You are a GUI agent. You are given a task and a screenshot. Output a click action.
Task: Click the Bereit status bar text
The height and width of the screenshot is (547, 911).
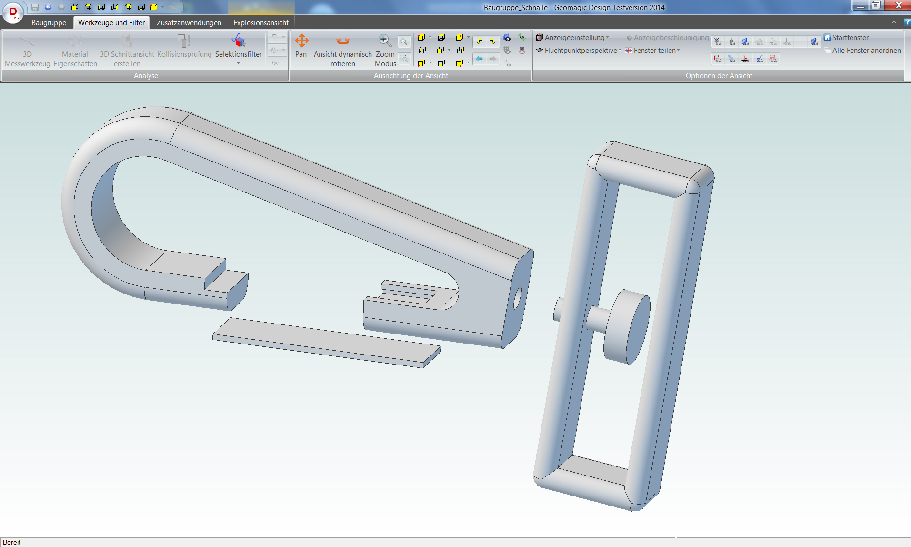tap(12, 542)
